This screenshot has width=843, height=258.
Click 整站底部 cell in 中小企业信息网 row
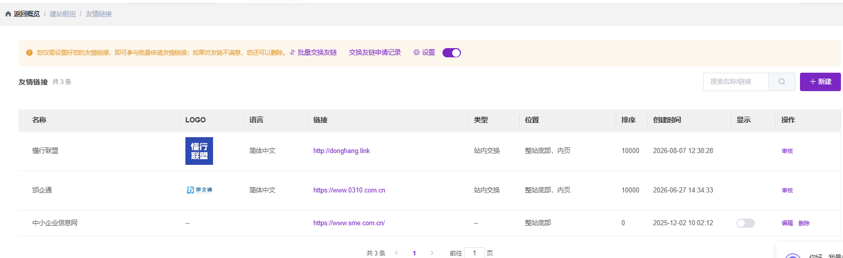[x=538, y=223]
